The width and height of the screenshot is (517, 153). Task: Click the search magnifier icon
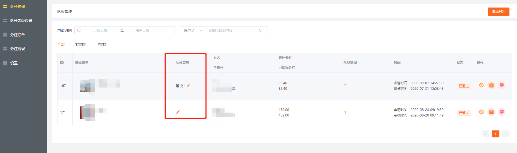pos(261,30)
